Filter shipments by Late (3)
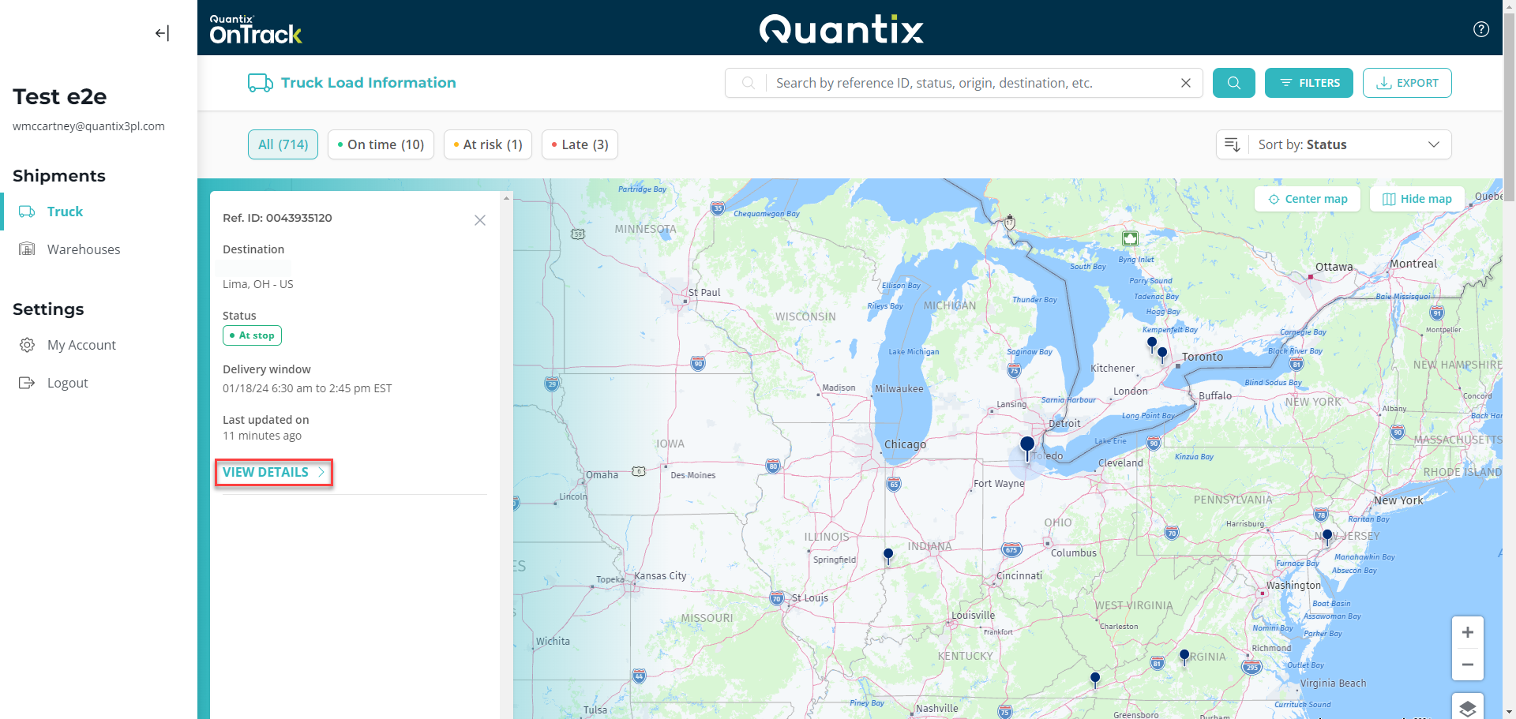1516x719 pixels. [580, 144]
